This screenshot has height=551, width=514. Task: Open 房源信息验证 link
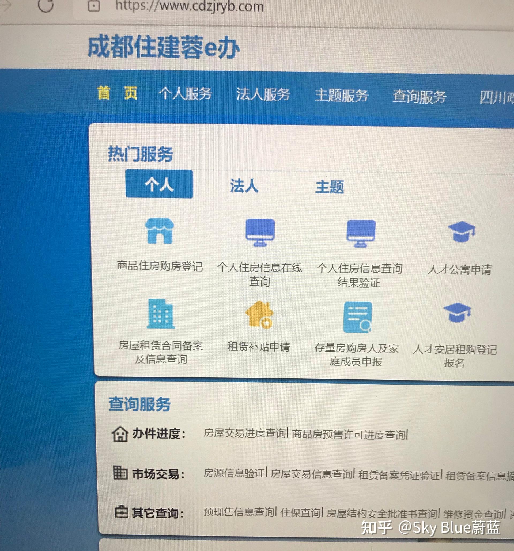click(x=234, y=473)
